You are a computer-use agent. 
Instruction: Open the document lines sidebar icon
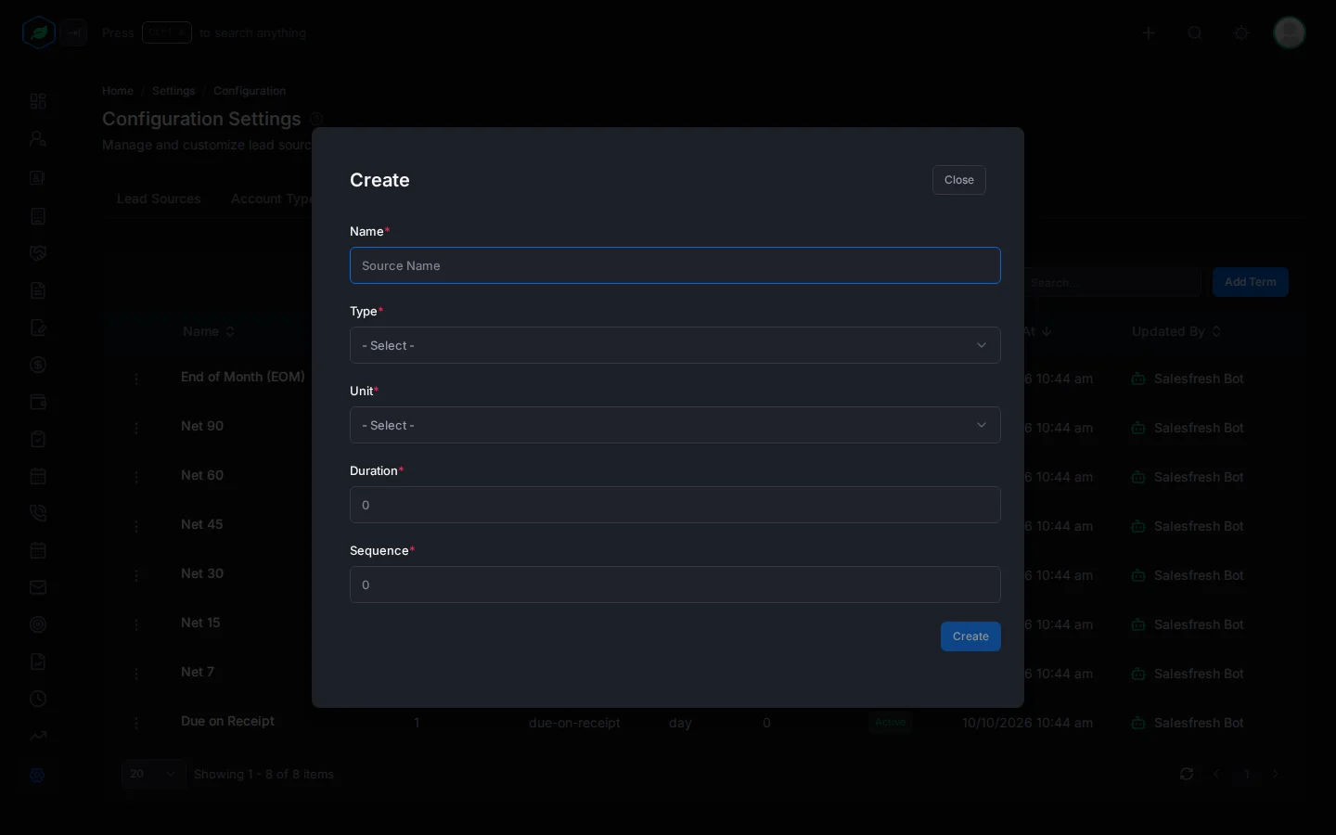[x=38, y=290]
